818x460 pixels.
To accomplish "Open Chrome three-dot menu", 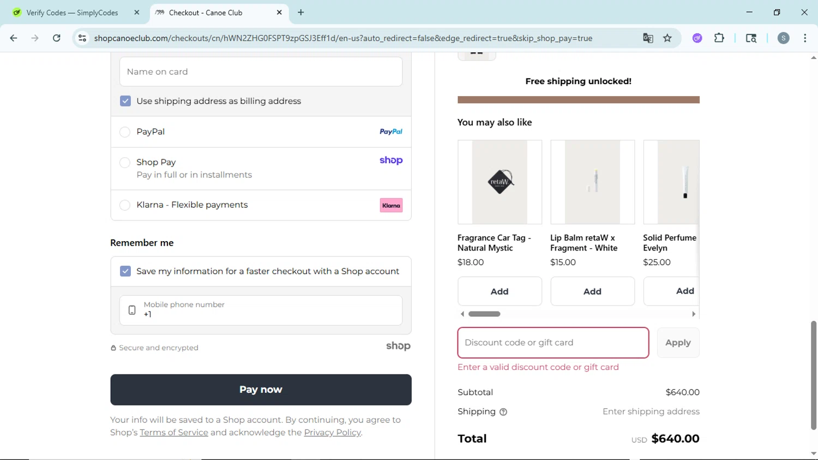I will pyautogui.click(x=805, y=38).
